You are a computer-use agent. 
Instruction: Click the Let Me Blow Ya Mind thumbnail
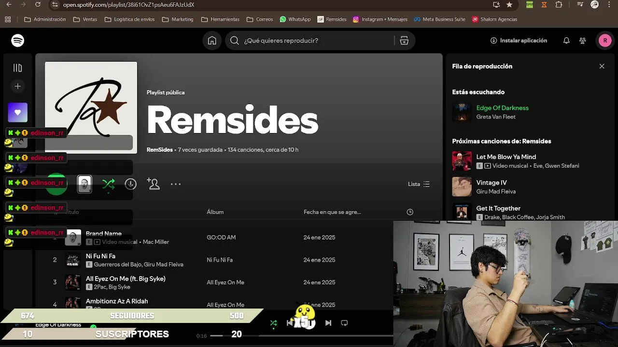coord(462,161)
